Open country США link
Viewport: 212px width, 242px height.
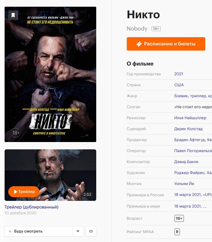coord(179,85)
